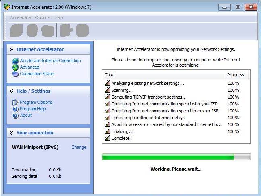Select the Internet Accelerator section title
The image size is (261, 196).
point(40,49)
